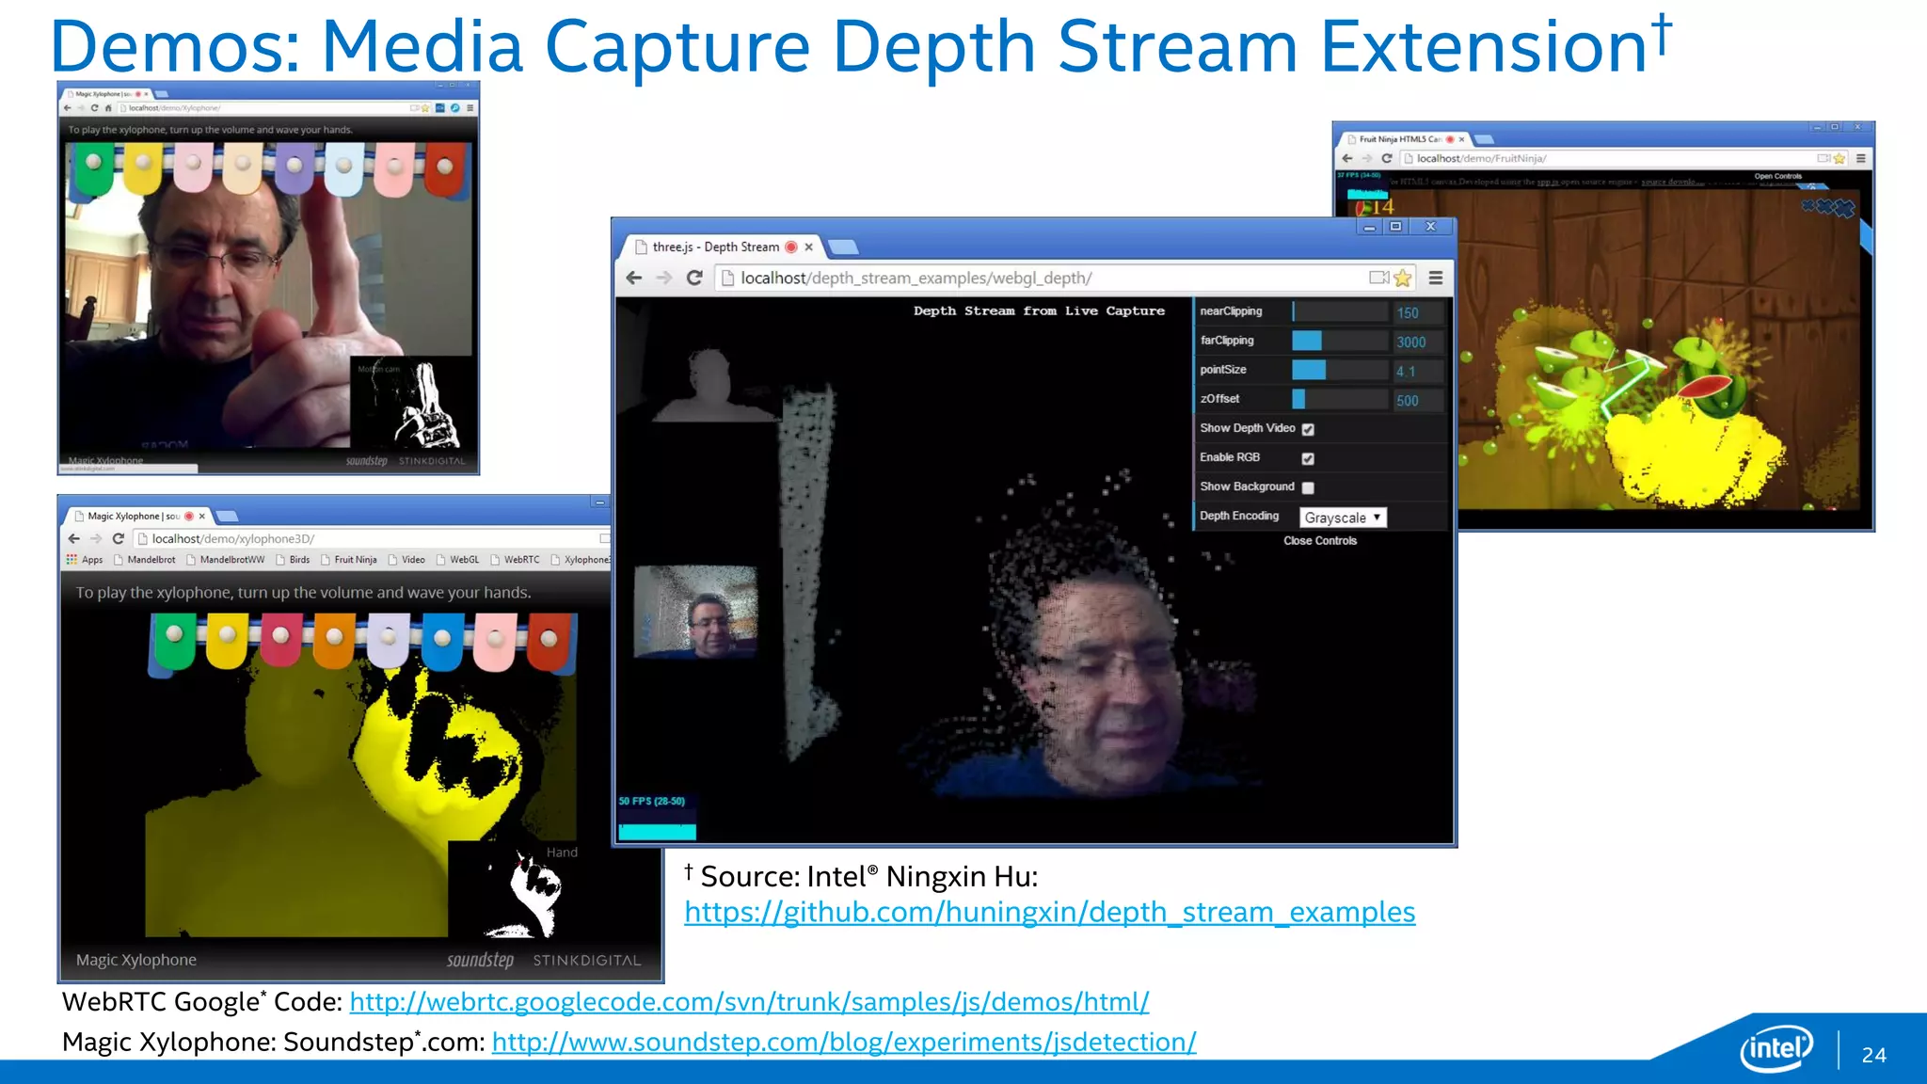The width and height of the screenshot is (1927, 1084).
Task: Adjust the nearClipping slider
Action: tap(1340, 311)
